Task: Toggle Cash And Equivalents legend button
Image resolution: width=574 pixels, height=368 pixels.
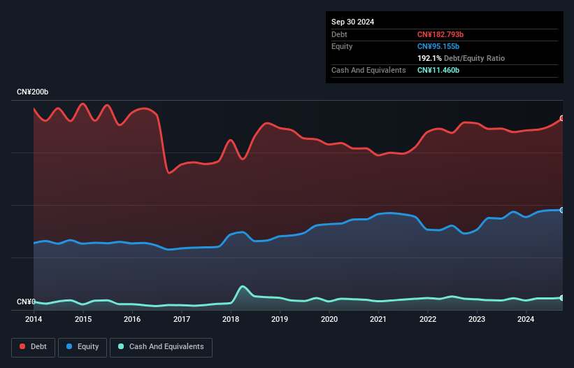Action: pos(161,347)
